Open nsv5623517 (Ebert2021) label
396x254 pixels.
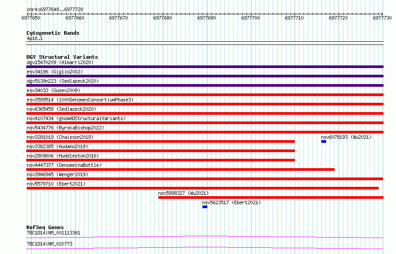click(231, 202)
